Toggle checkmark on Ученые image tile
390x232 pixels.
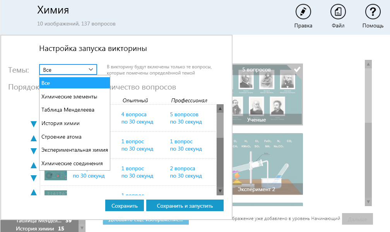297,69
